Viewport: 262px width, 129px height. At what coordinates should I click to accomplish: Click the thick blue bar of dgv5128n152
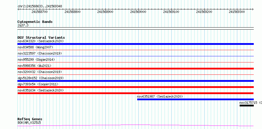(135, 81)
